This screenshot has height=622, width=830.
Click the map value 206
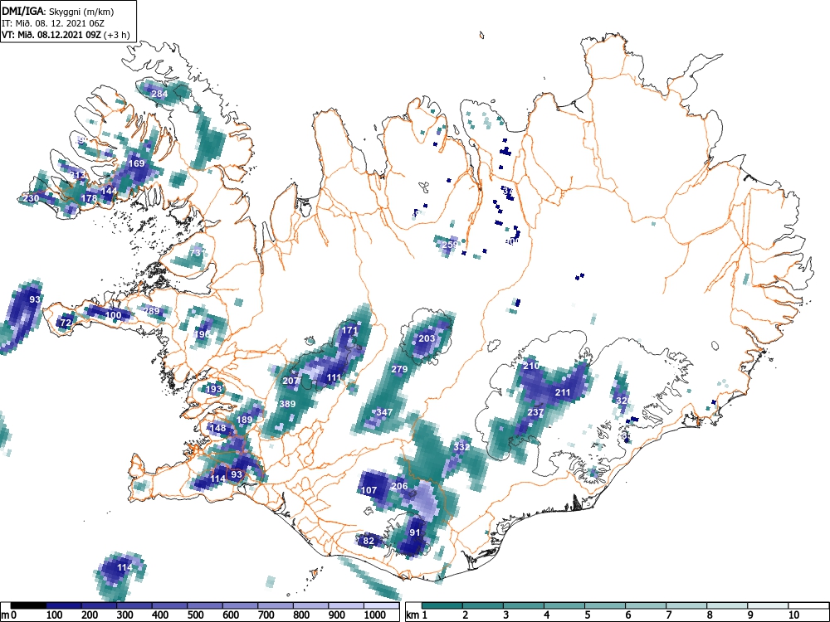pyautogui.click(x=400, y=486)
